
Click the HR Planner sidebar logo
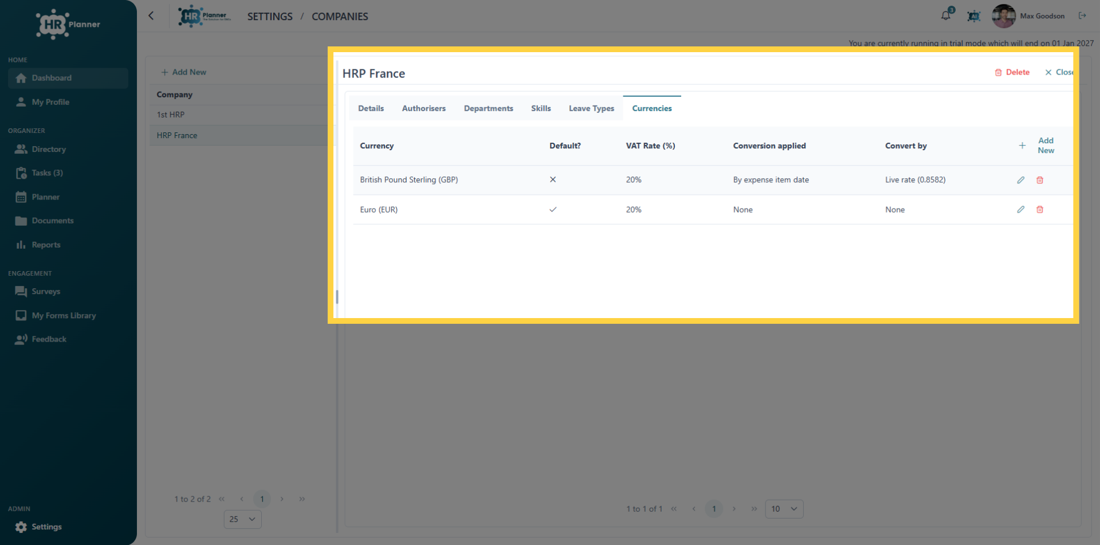tap(68, 24)
